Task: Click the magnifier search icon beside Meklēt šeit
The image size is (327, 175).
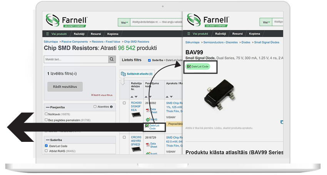Action: [112, 59]
